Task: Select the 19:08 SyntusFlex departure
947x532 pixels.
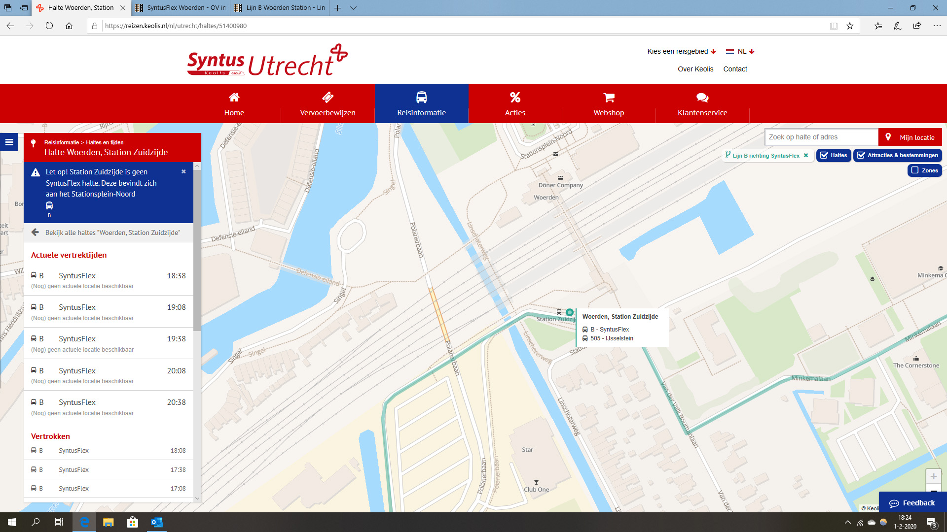Action: point(109,312)
